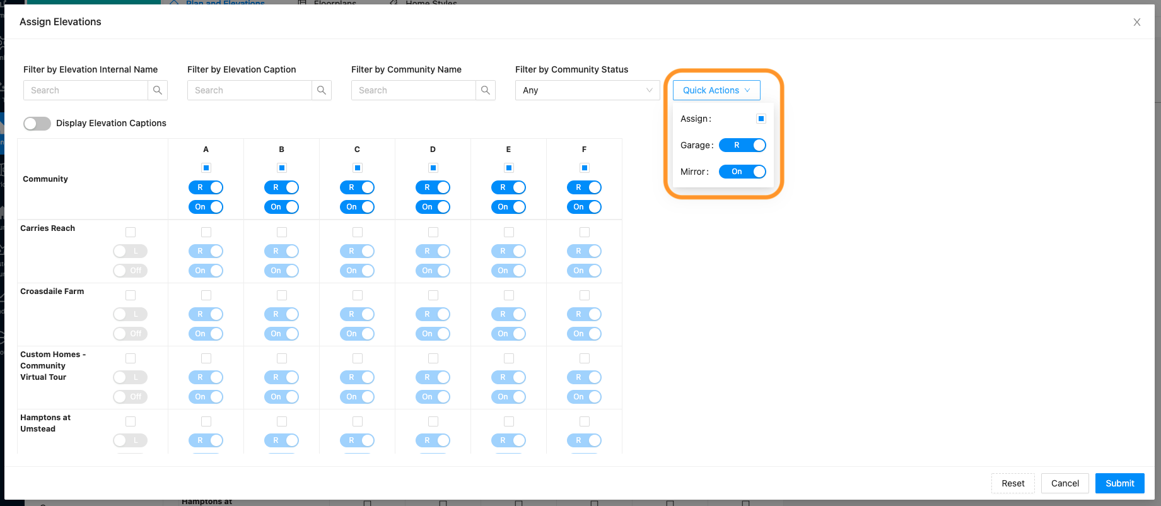Image resolution: width=1161 pixels, height=506 pixels.
Task: Check Carries Reach elevation B checkbox
Action: pos(282,232)
